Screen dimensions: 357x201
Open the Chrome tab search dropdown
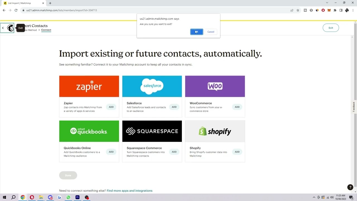(327, 3)
